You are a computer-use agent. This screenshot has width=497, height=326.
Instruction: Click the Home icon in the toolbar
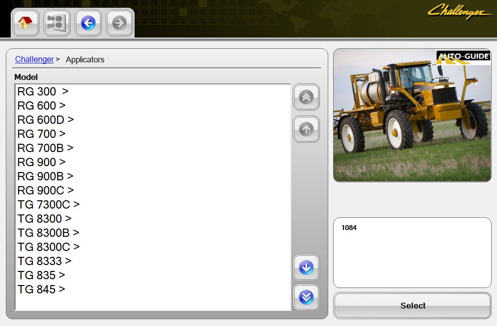[25, 22]
